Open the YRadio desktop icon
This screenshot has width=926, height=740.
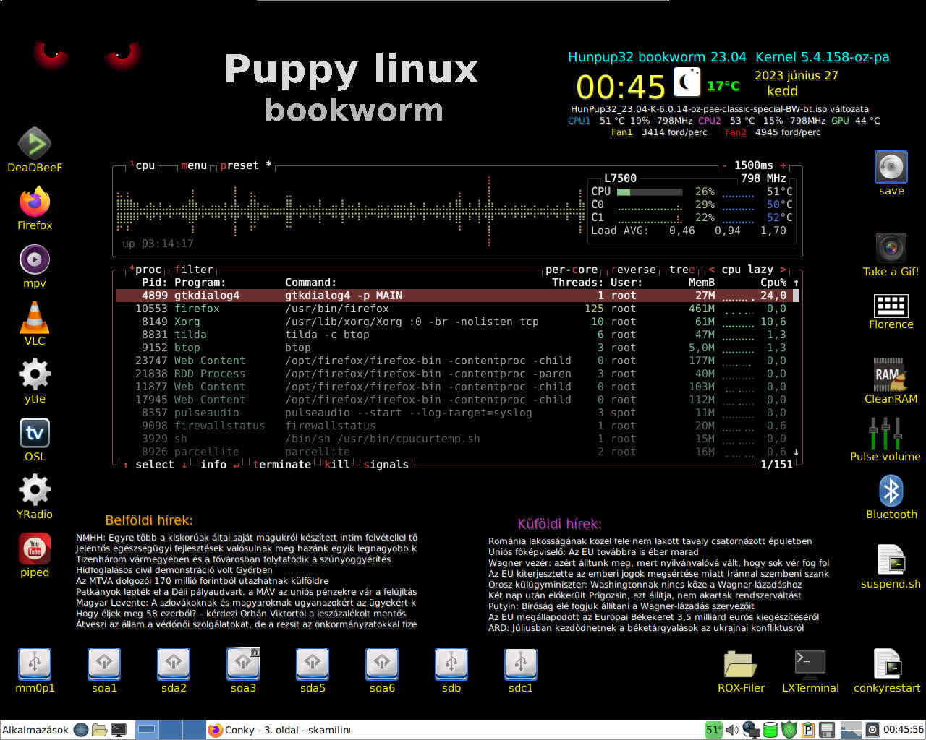pos(34,491)
